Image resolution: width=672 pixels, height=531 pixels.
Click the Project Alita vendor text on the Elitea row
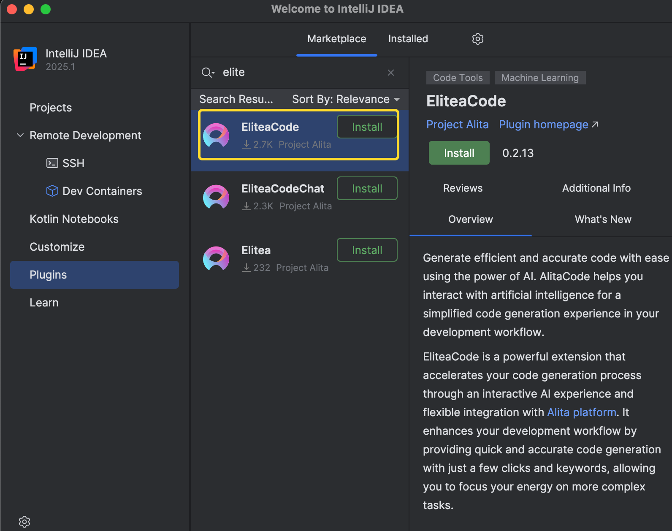(302, 268)
